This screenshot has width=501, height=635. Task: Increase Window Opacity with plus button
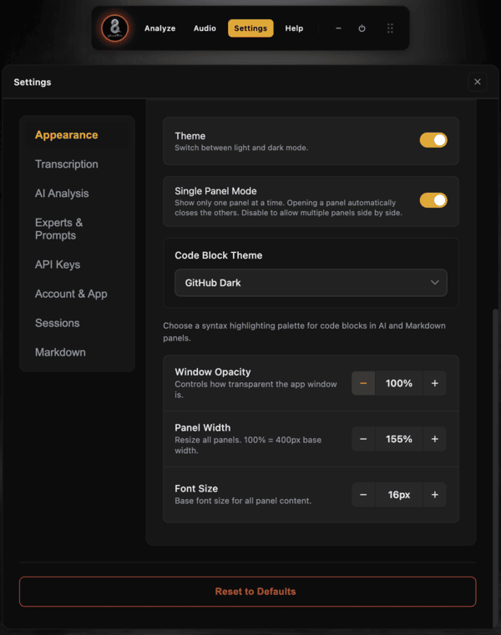(434, 383)
